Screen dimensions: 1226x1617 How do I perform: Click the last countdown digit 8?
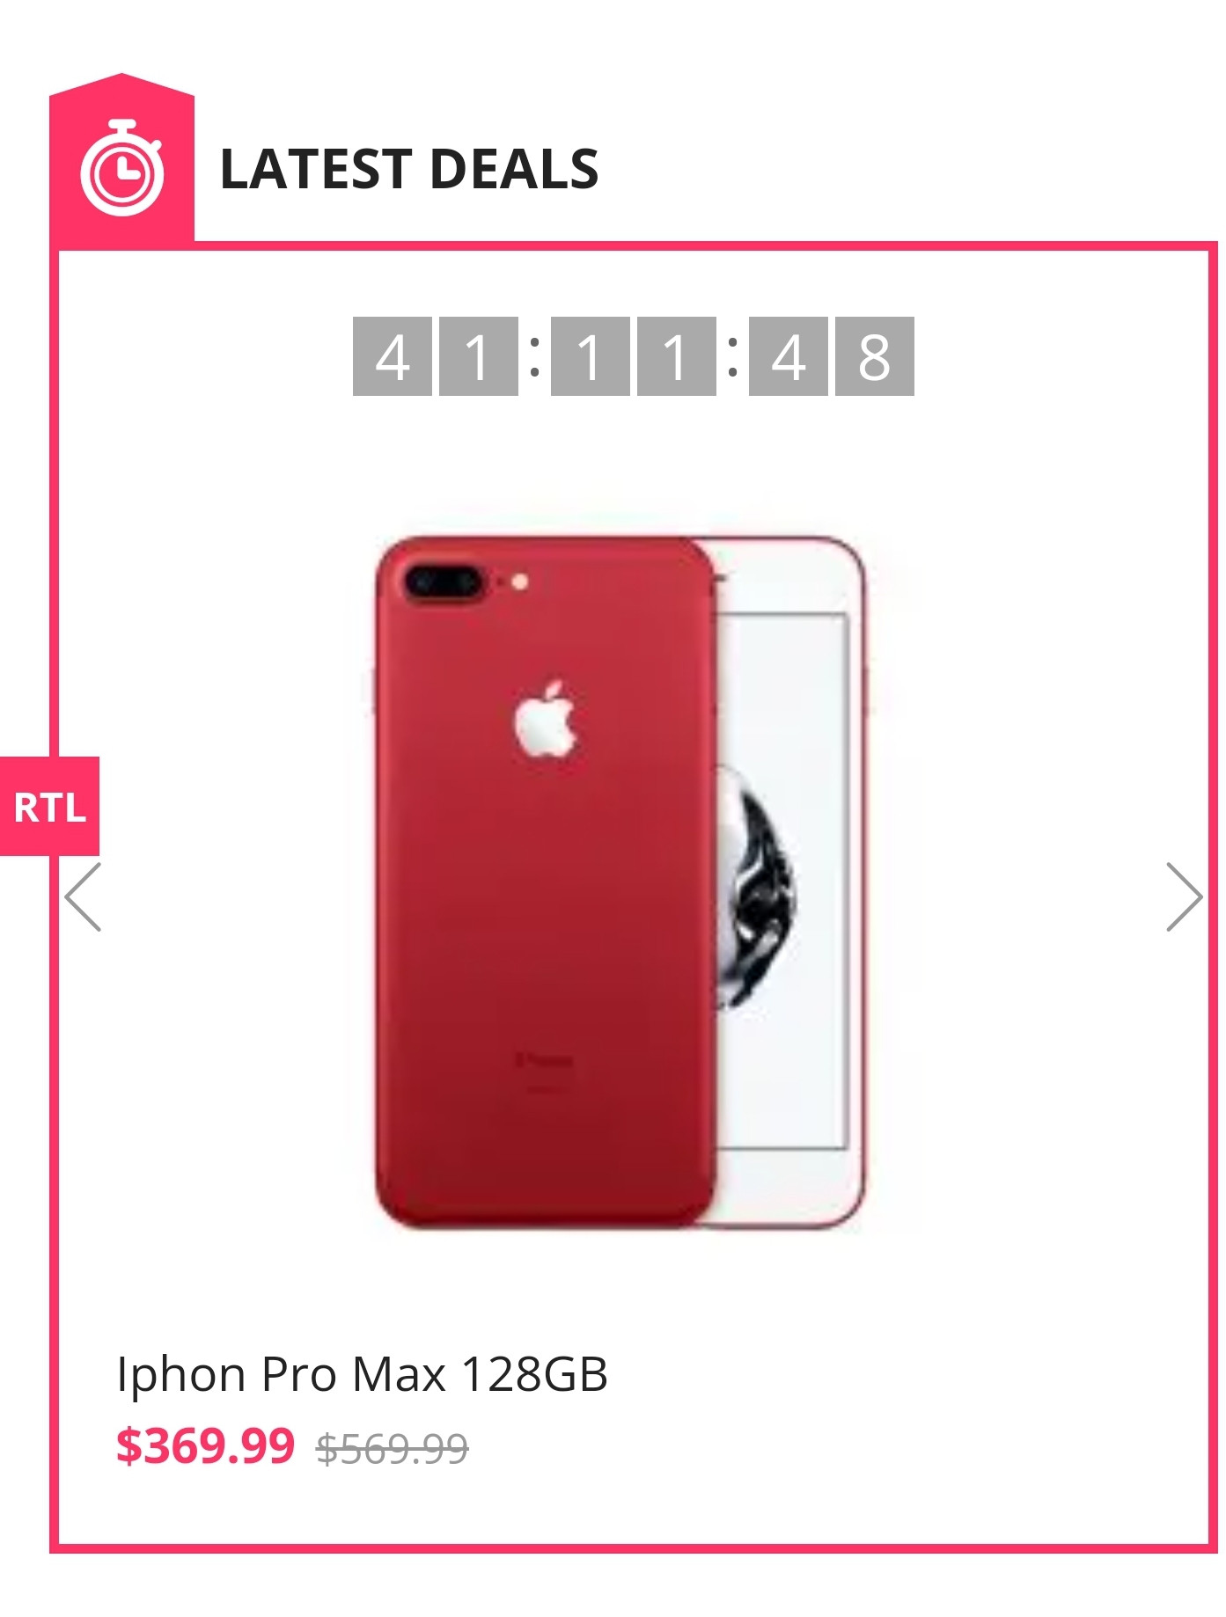click(875, 356)
